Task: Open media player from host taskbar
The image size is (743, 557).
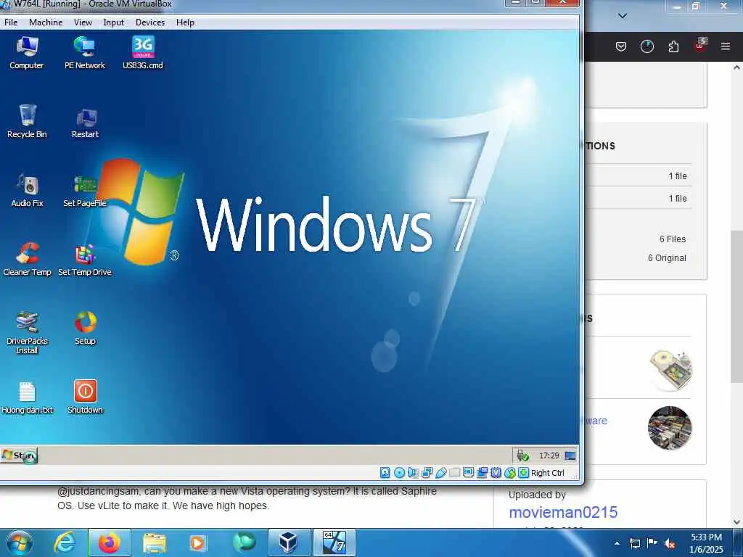Action: point(197,542)
